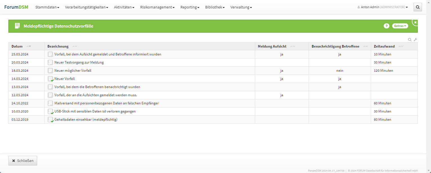This screenshot has width=431, height=173.
Task: Click the Zeitaufwand column header
Action: tap(394, 46)
